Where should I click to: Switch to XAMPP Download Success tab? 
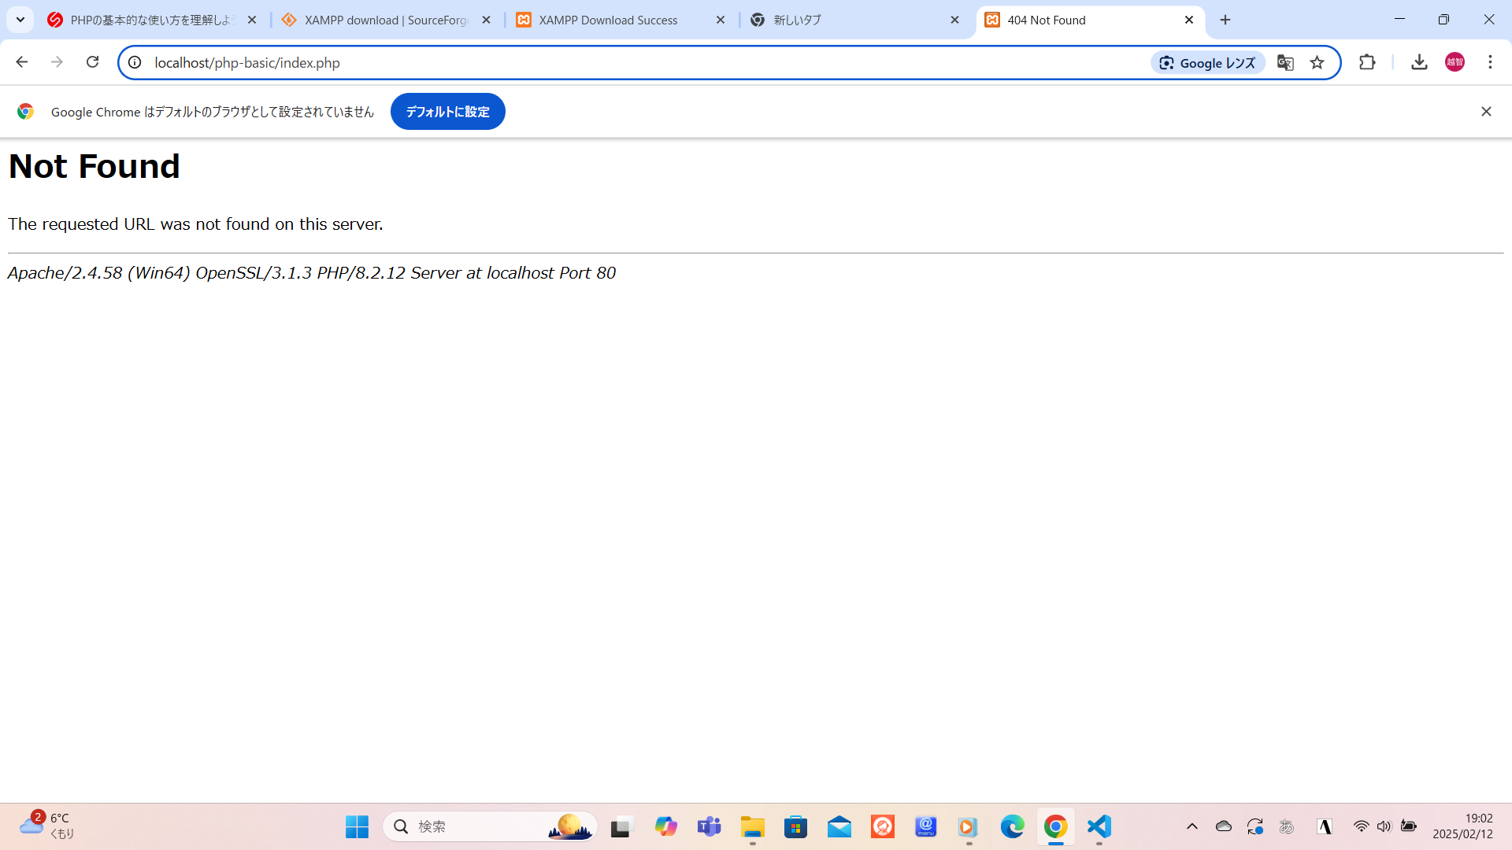[x=621, y=20]
